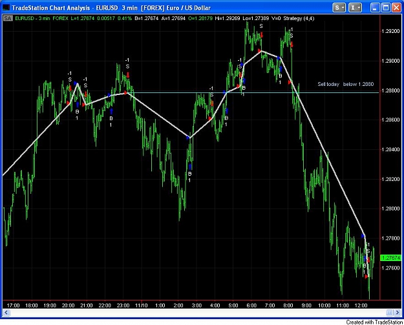Click the green current price tag 1.27874
The image size is (404, 325).
tap(391, 258)
